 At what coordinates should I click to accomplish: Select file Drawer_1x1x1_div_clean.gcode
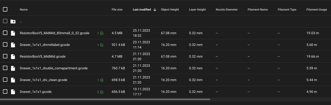click(x=44, y=80)
